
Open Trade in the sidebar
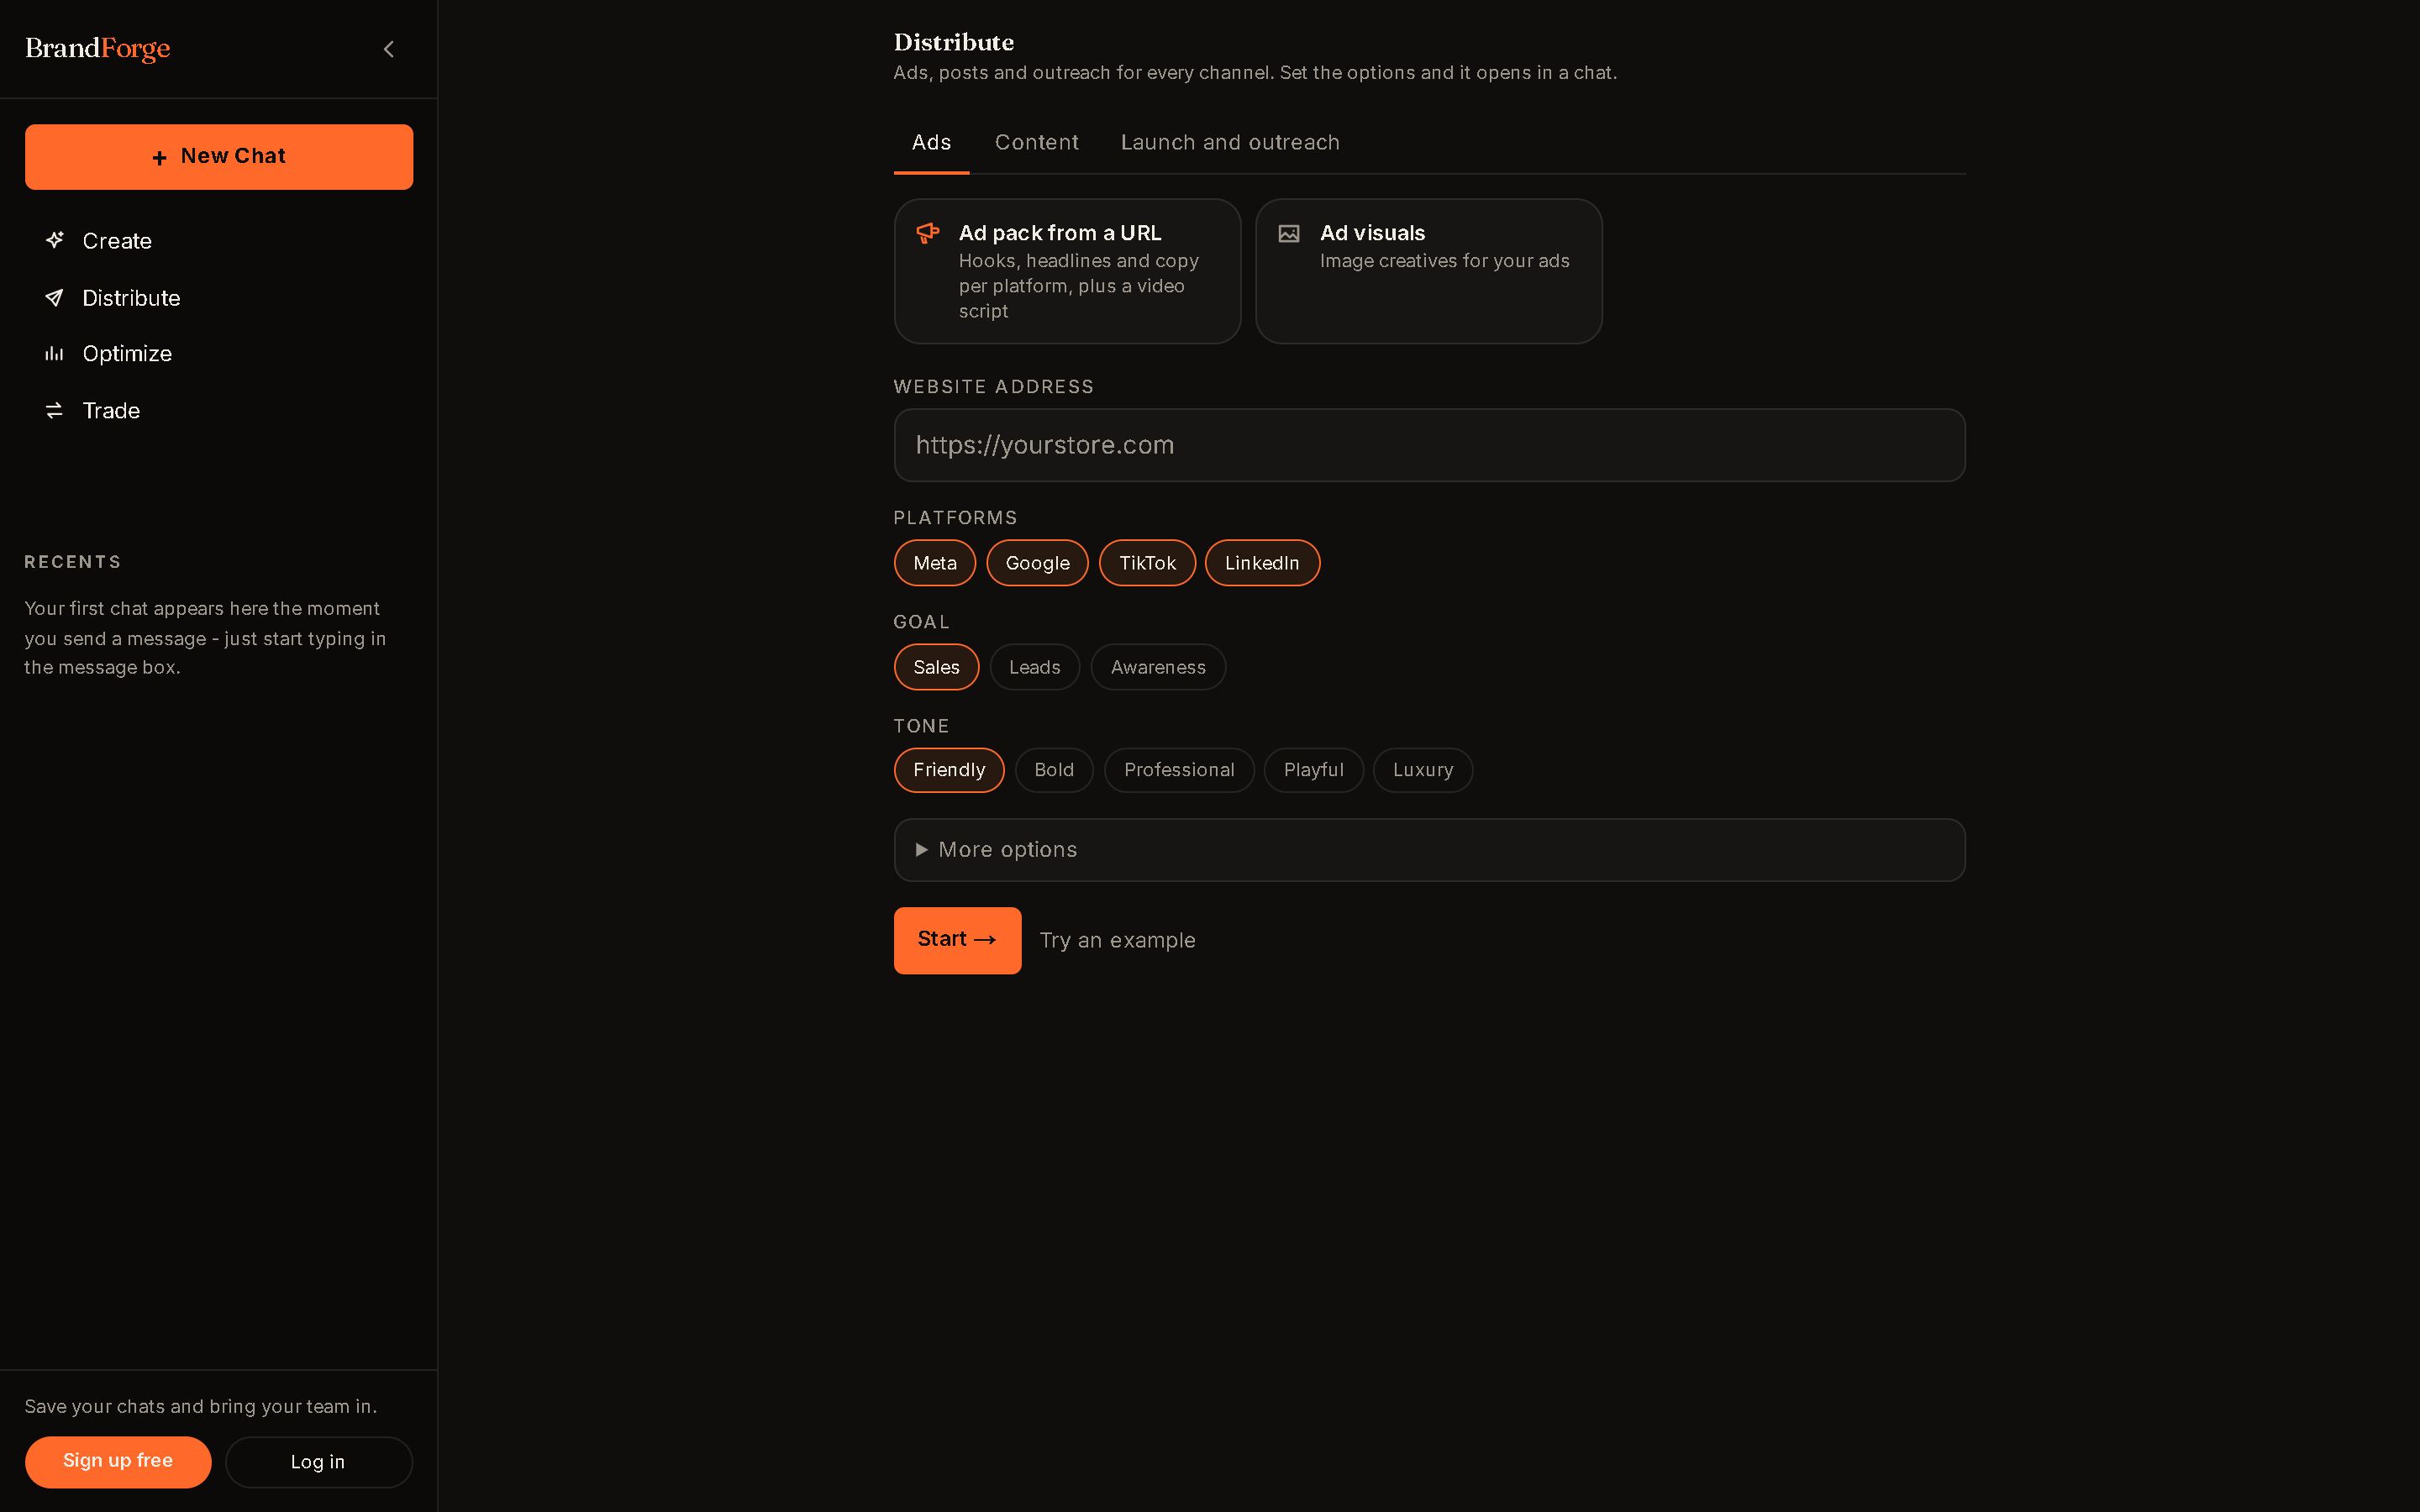tap(218, 411)
